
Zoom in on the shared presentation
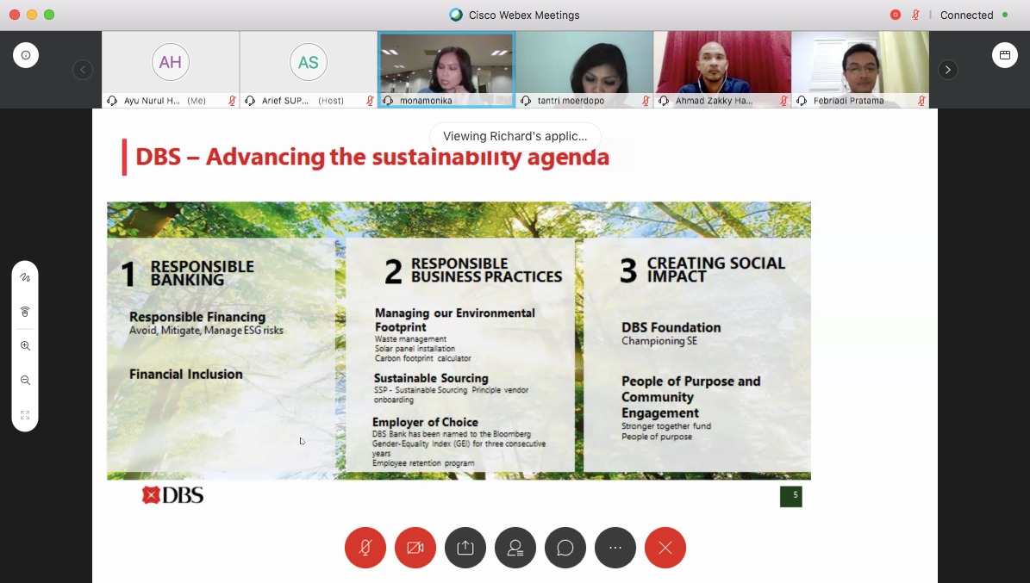[25, 345]
